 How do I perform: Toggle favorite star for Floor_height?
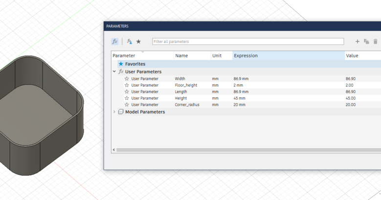127,85
